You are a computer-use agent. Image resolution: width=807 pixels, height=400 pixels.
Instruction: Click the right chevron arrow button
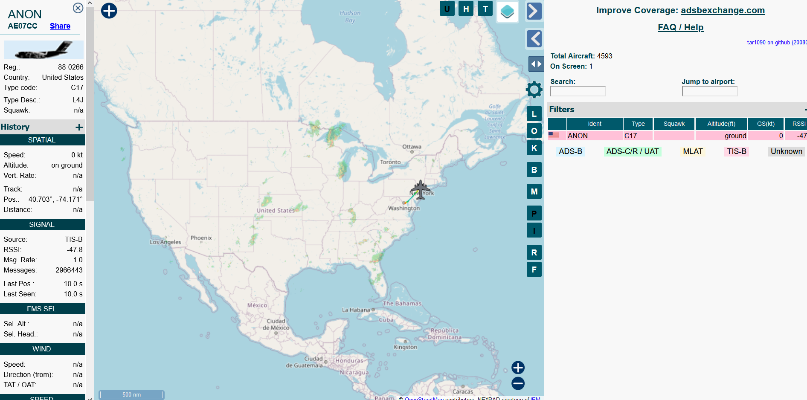point(534,11)
